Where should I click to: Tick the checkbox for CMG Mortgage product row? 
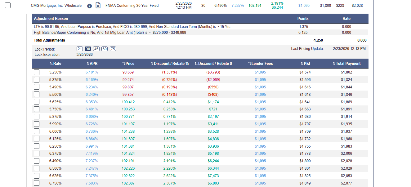(x=8, y=5)
